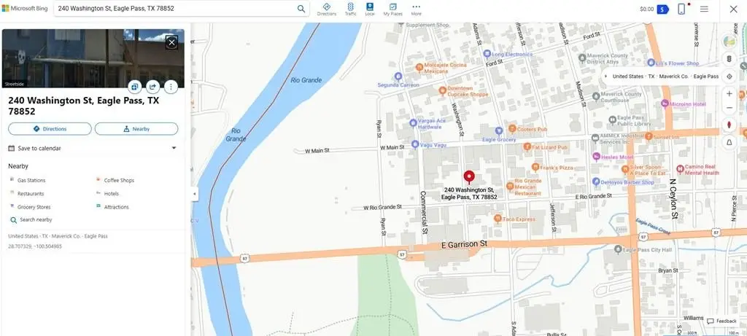This screenshot has height=336, width=747.
Task: Toggle the Traffic layer in the top toolbar
Action: coord(350,9)
